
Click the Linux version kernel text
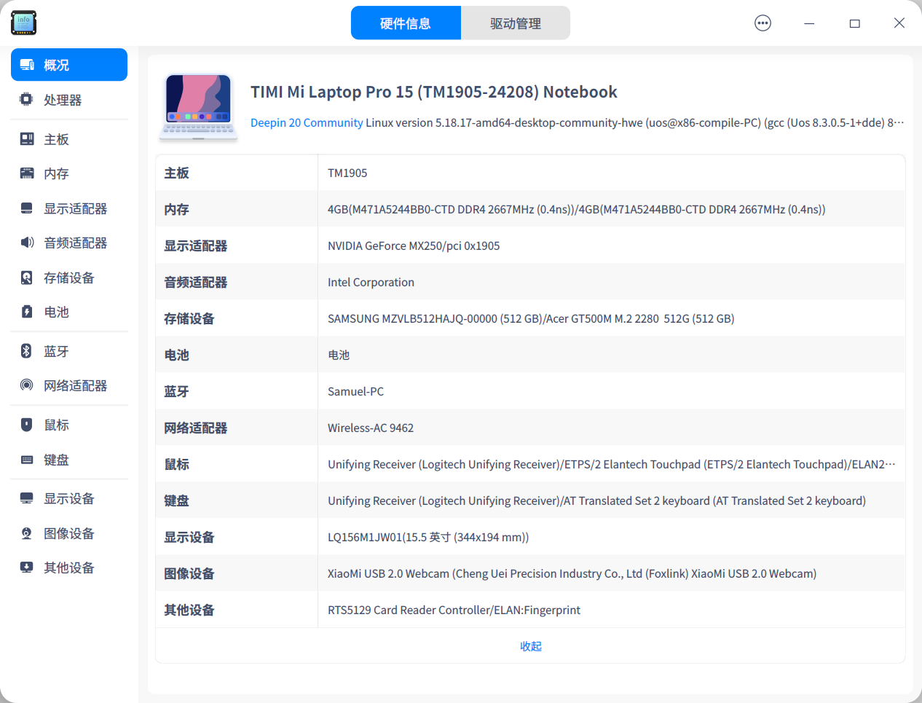point(635,122)
